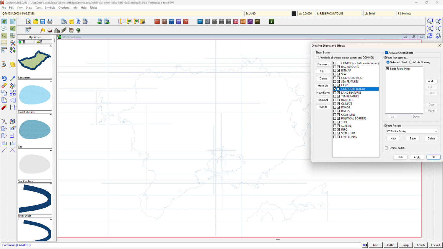Click the Save floppy disk icon
Screen dimensions: 443x249
(x=43, y=21)
